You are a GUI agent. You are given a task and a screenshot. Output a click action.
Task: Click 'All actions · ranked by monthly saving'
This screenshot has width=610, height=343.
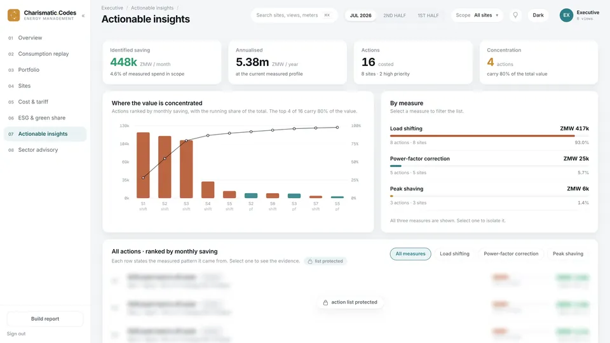point(165,252)
